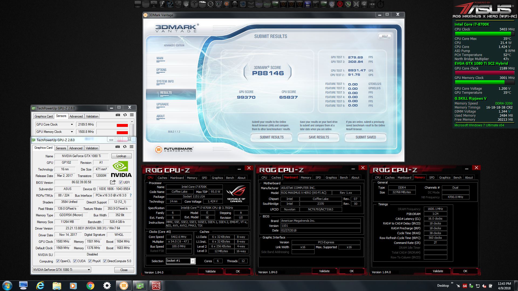Click Validate in Memory CPU-Z window
The width and height of the screenshot is (518, 291).
pos(438,271)
